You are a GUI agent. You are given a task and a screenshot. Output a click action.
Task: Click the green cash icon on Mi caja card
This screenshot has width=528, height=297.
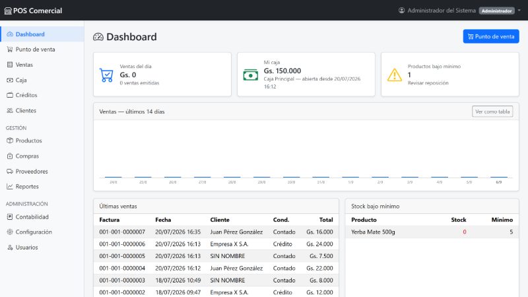pyautogui.click(x=251, y=75)
